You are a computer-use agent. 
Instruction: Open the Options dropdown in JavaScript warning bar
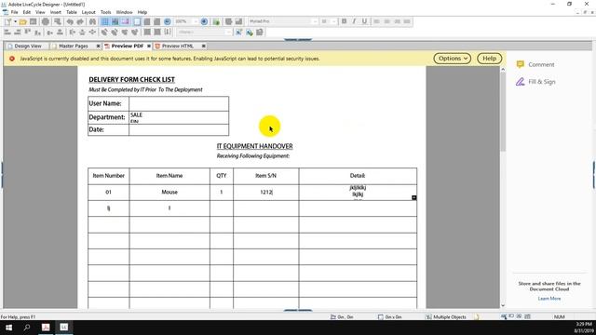453,59
